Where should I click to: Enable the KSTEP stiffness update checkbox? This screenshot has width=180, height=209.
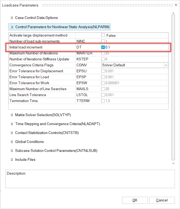[103, 59]
